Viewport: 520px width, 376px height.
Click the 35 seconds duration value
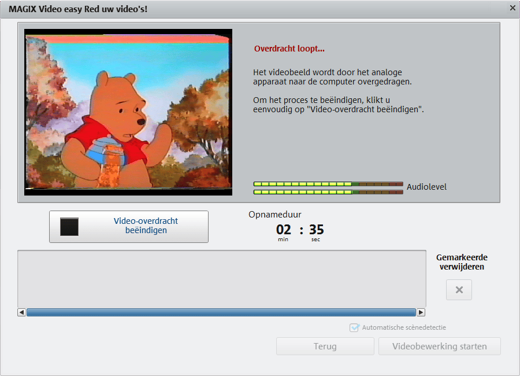317,230
